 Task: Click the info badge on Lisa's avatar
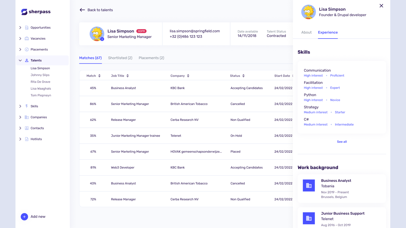pos(102,39)
